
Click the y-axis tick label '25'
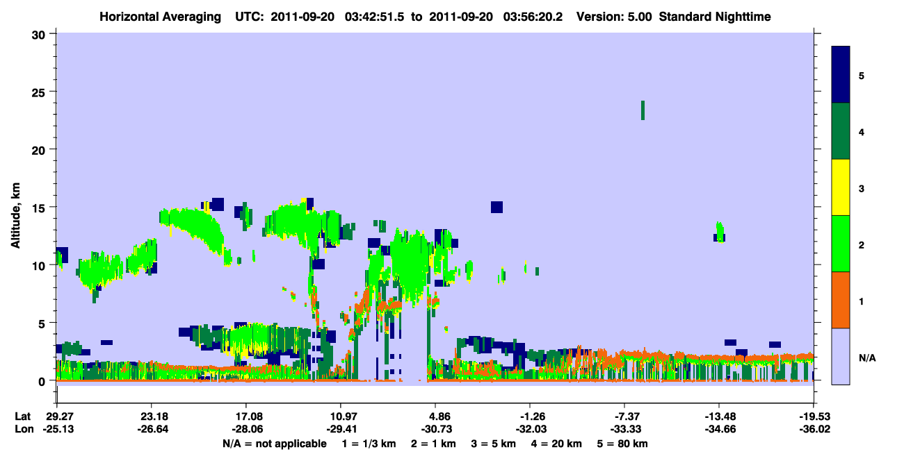[40, 92]
